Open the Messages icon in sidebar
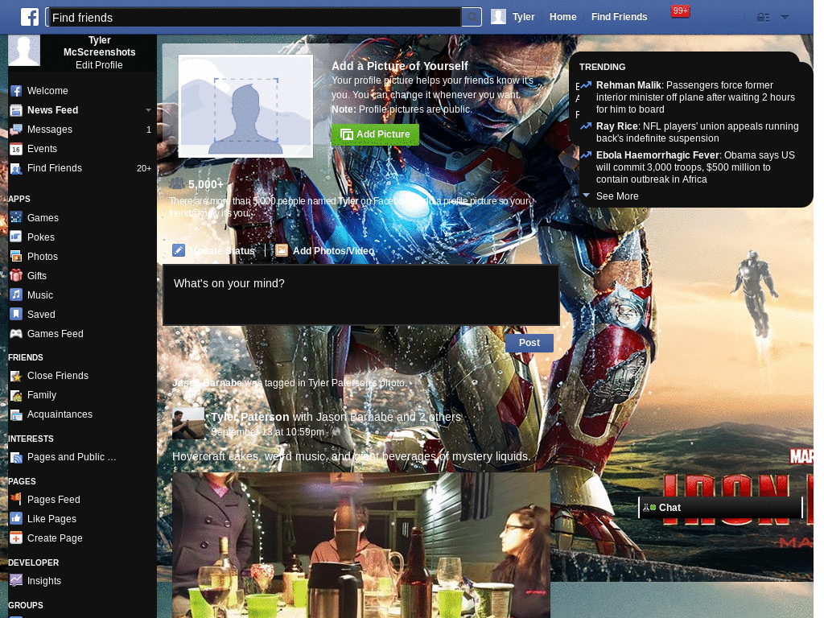Screen dimensions: 824x618 click(16, 130)
